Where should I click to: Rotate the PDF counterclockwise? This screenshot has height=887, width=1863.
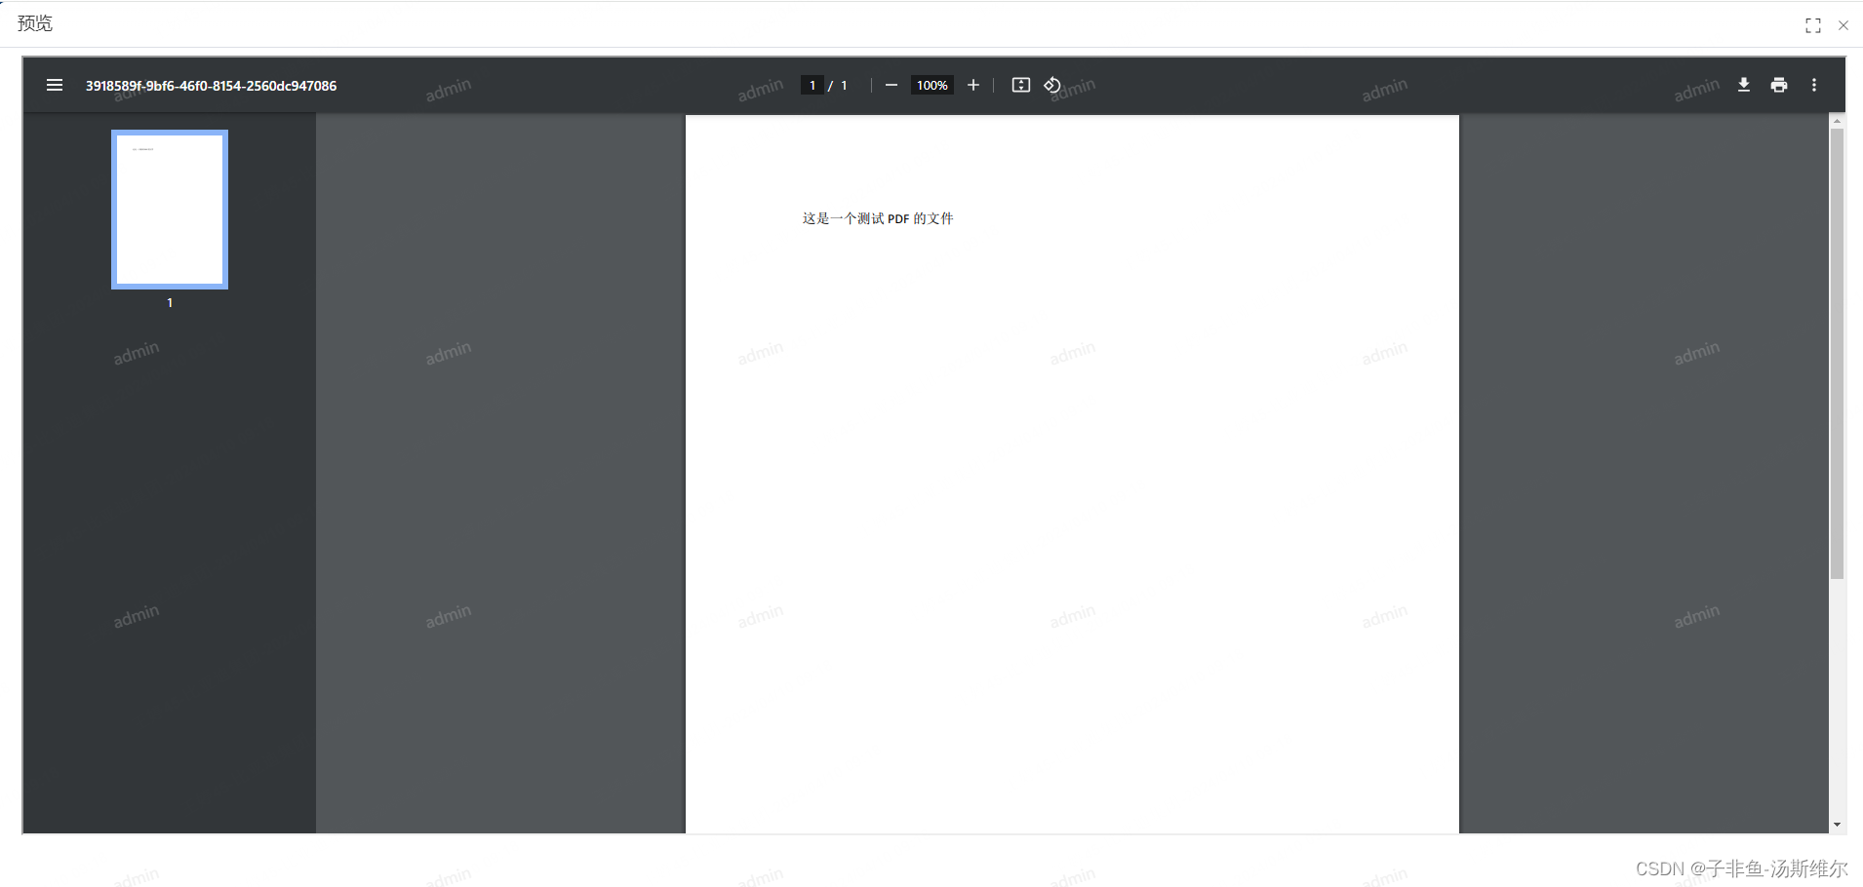[1051, 85]
